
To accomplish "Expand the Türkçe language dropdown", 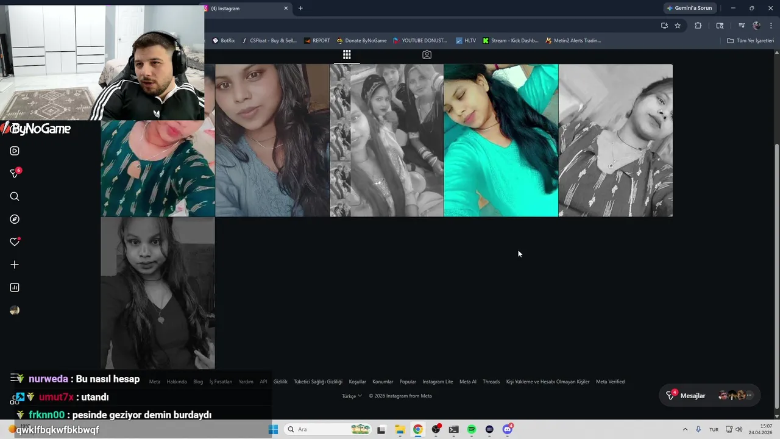I will (352, 396).
